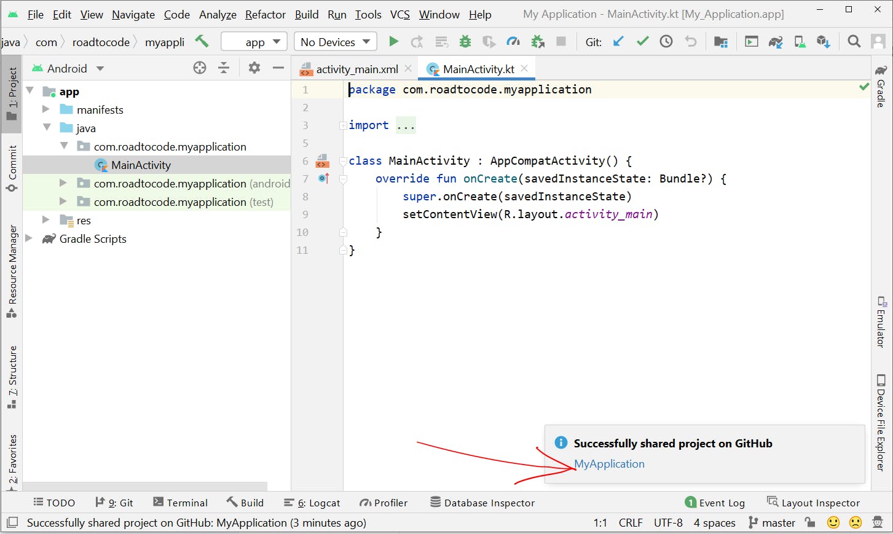The height and width of the screenshot is (534, 893).
Task: Open the Terminal tool window
Action: point(180,503)
